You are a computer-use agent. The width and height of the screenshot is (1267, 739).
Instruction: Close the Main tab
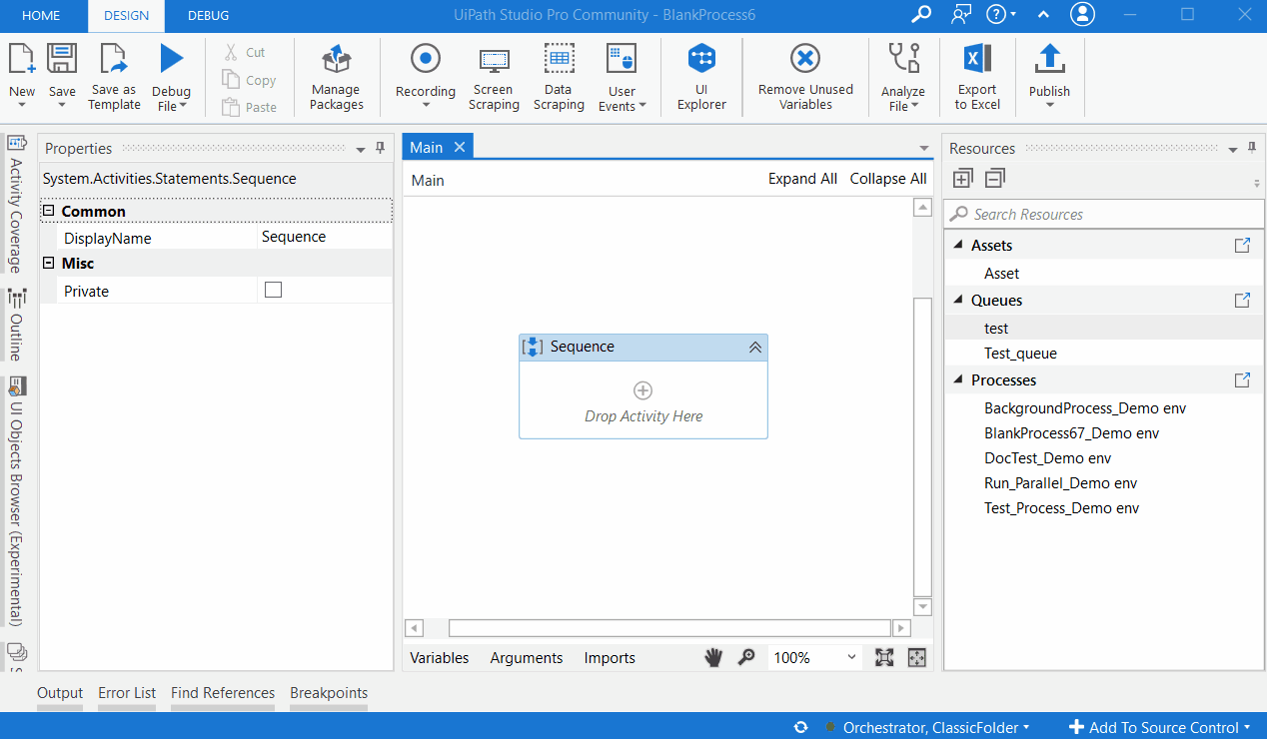tap(460, 147)
